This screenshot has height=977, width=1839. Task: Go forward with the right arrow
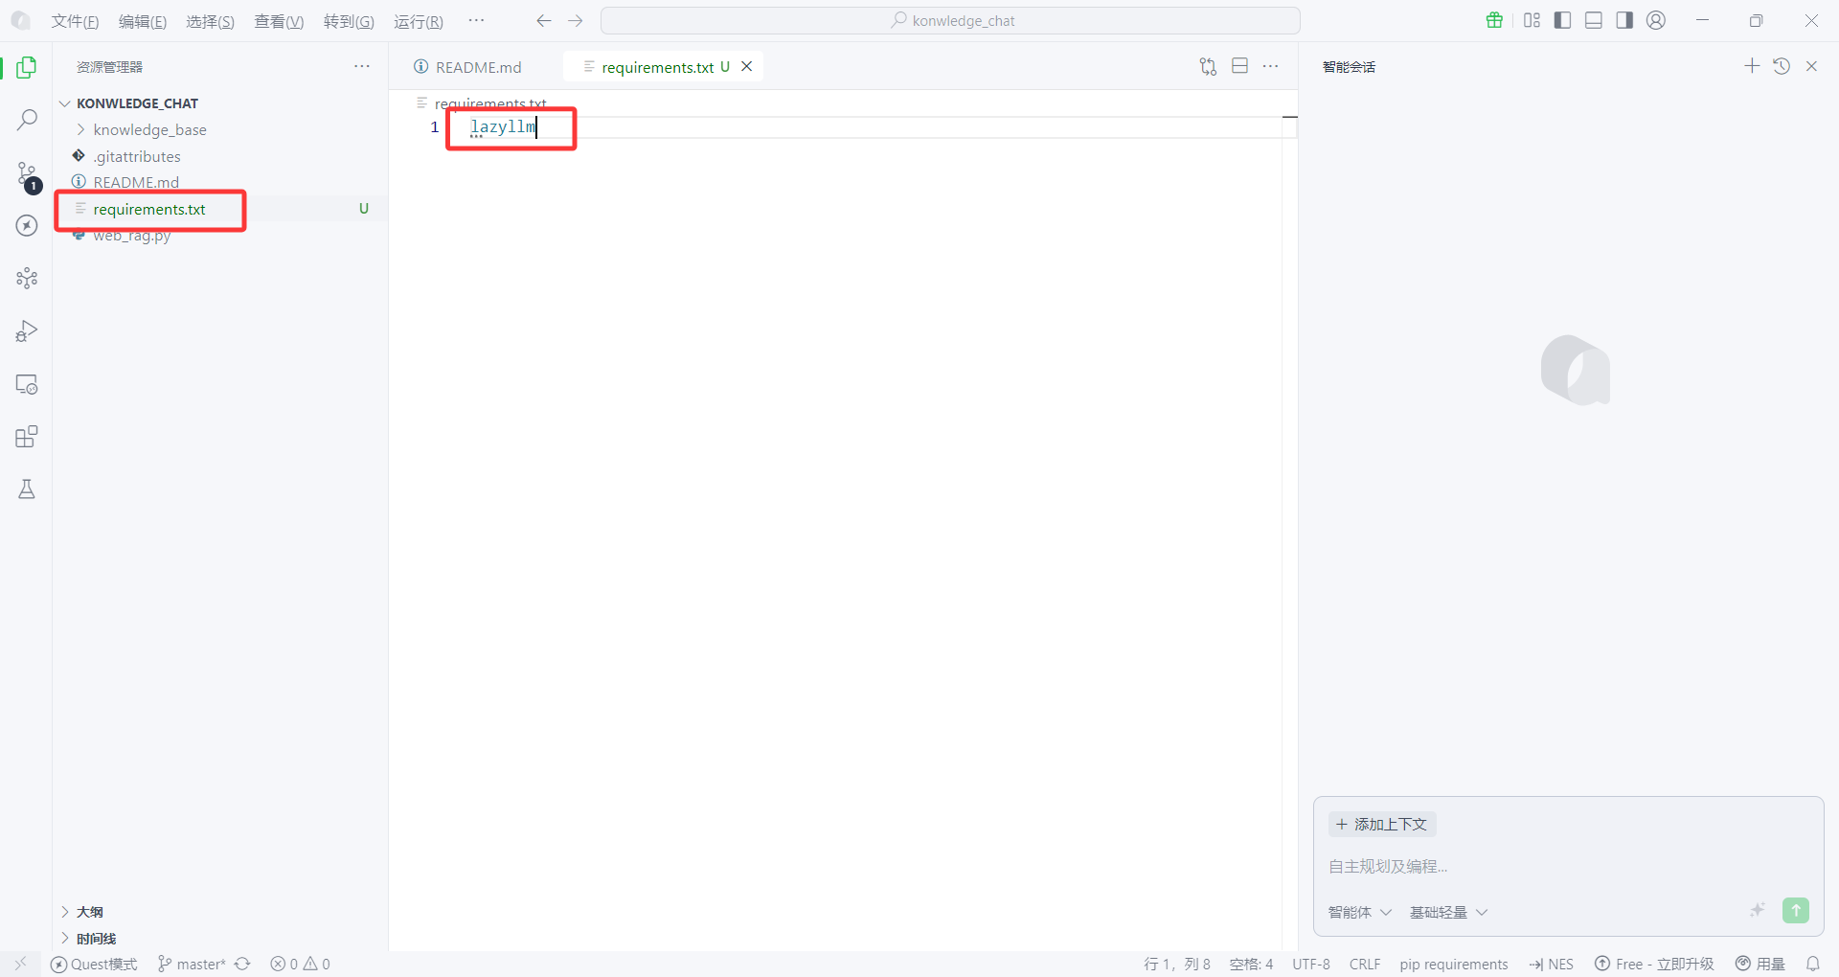coord(576,20)
